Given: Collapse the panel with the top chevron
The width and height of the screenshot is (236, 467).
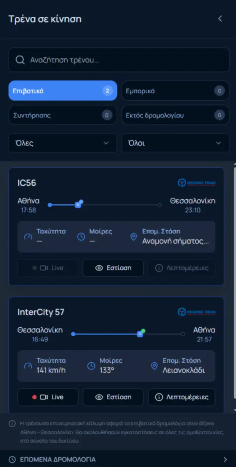Looking at the screenshot, I should click(220, 18).
